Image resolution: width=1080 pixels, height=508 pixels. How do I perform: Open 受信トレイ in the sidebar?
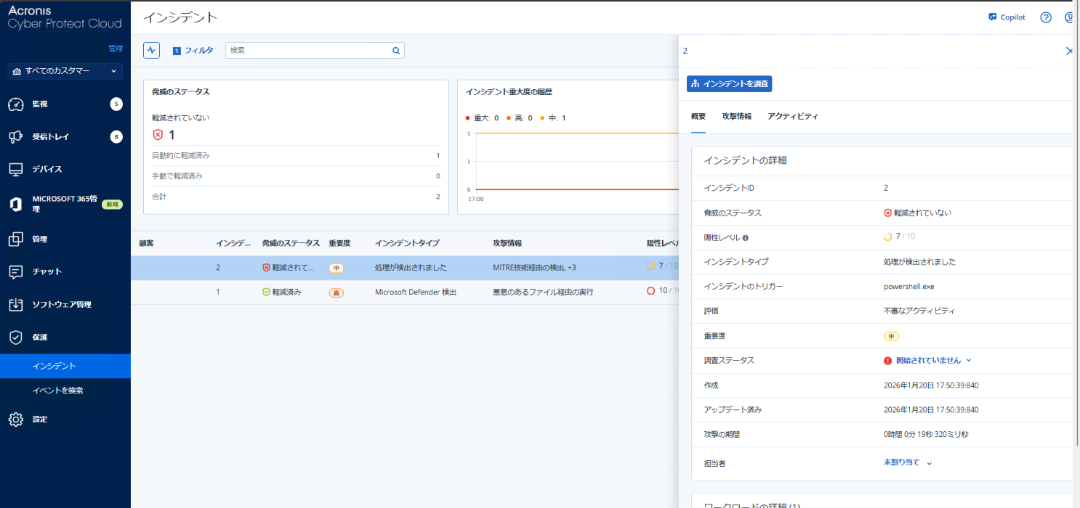click(x=51, y=136)
